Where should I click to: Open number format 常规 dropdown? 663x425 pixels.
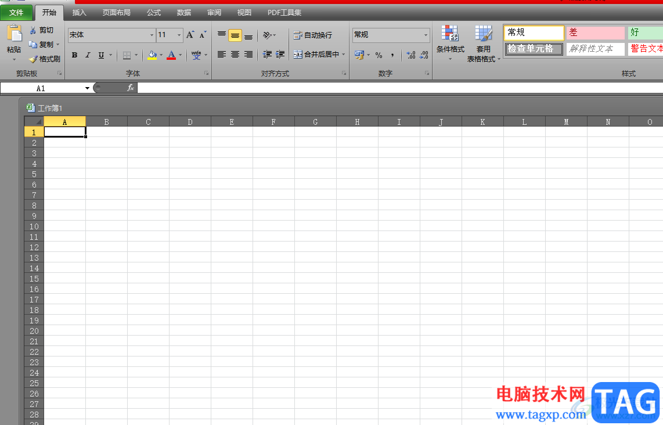click(426, 35)
